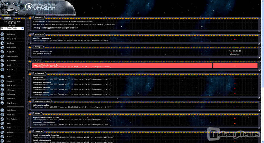Select 'Artefakt - AT66W659' research entry

click(x=42, y=38)
